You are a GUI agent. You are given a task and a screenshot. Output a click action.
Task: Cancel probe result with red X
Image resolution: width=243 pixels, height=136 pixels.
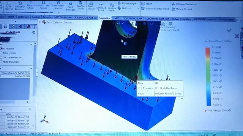tap(237, 36)
